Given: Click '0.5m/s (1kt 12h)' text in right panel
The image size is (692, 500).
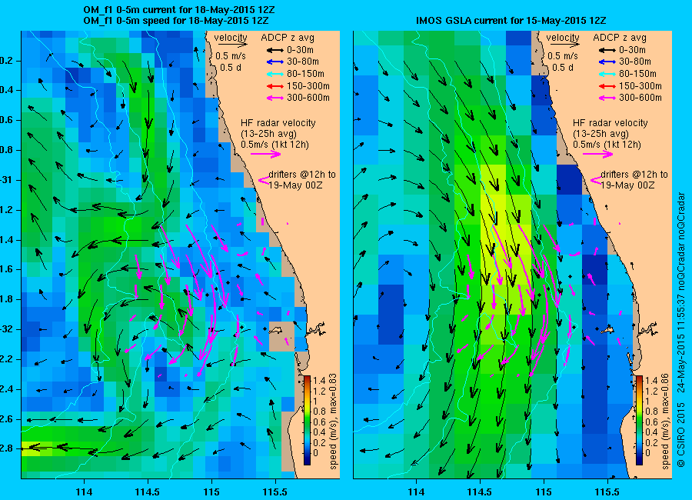Looking at the screenshot, I should click(607, 145).
